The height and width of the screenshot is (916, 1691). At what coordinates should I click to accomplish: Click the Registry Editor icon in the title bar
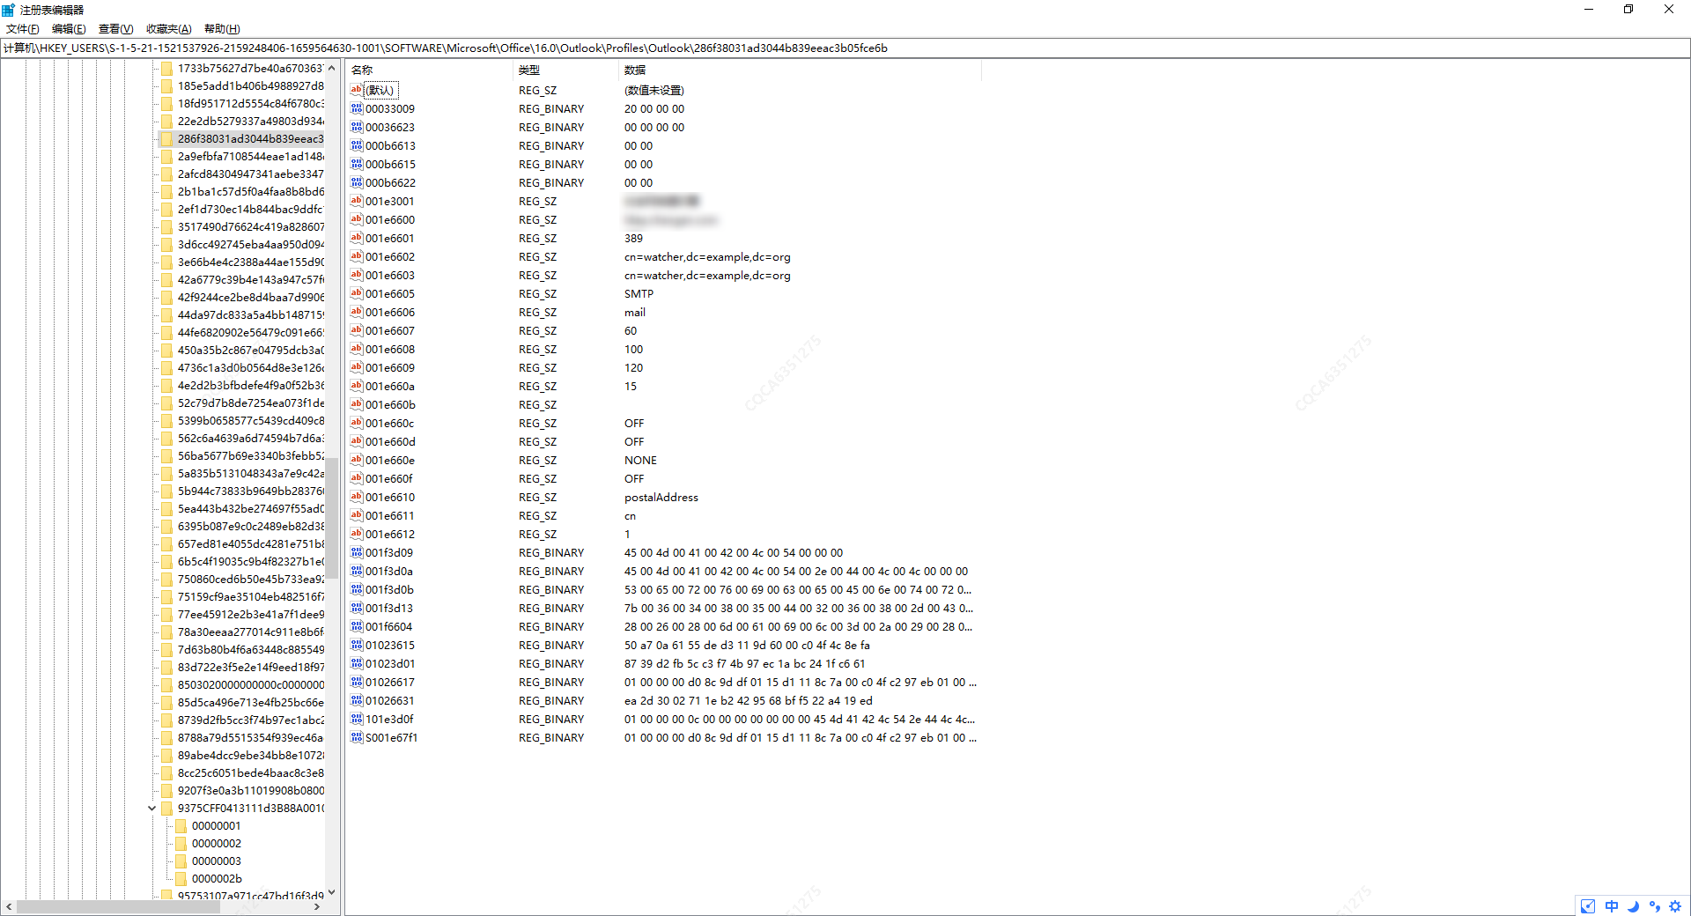tap(9, 10)
